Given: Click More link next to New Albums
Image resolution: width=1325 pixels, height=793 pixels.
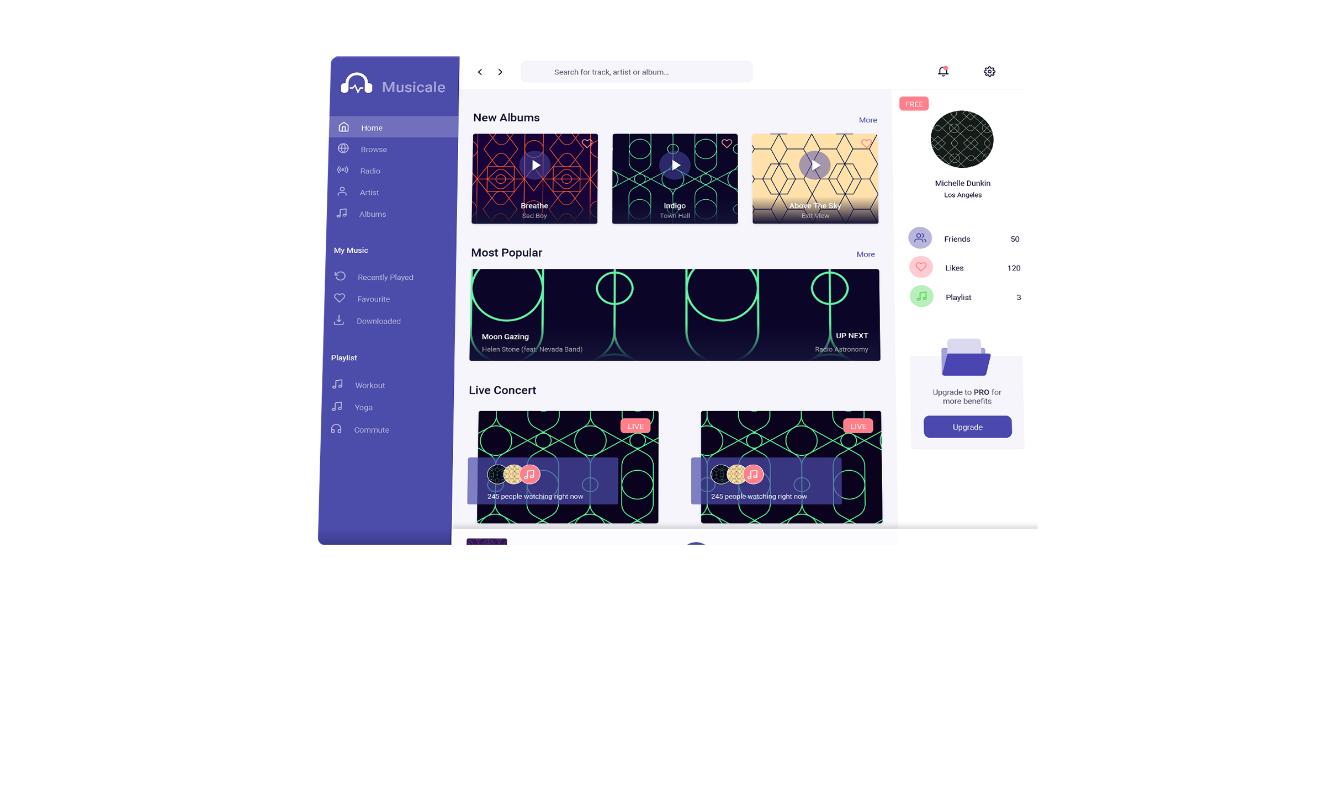Looking at the screenshot, I should [867, 119].
